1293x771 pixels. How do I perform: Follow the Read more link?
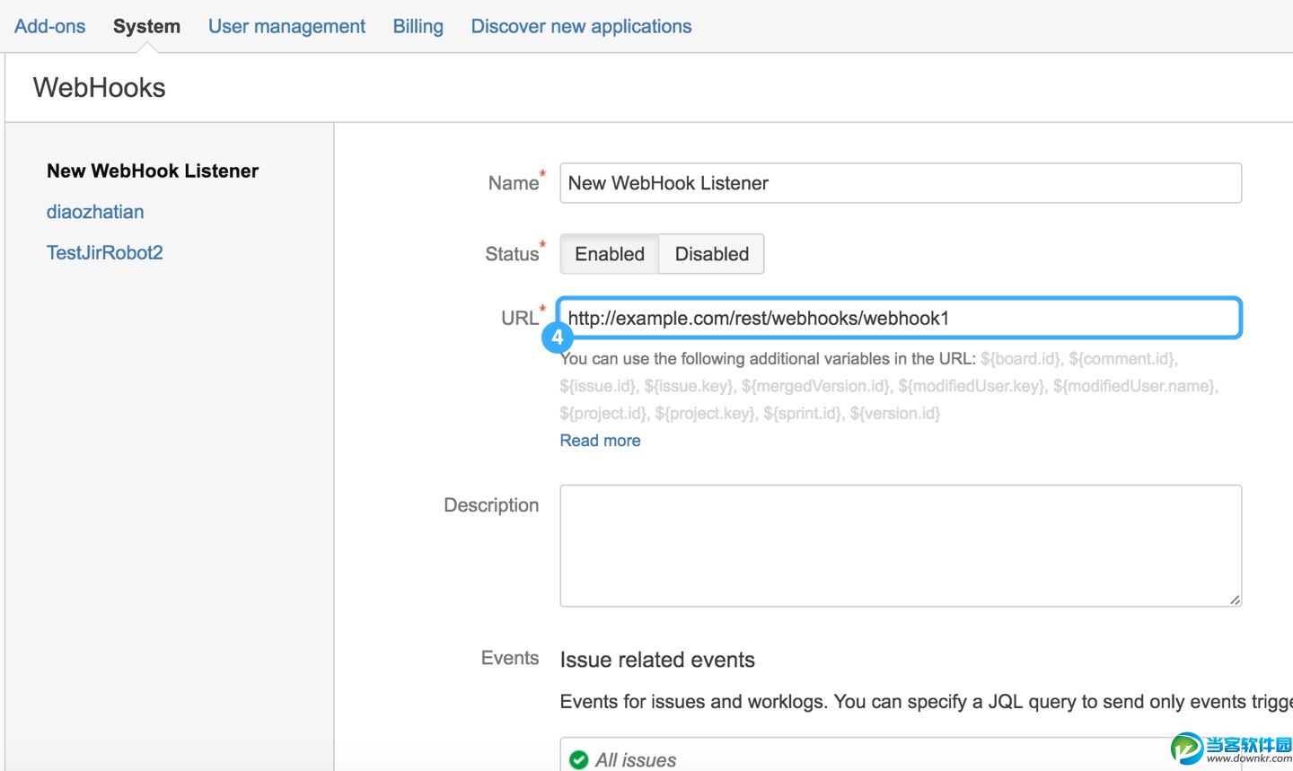pos(600,441)
